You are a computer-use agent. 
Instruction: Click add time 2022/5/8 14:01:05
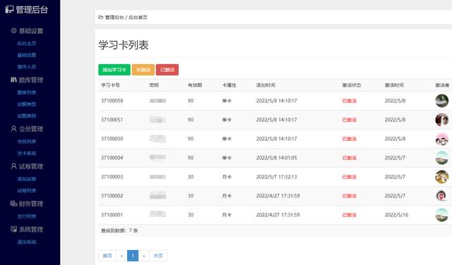276,158
